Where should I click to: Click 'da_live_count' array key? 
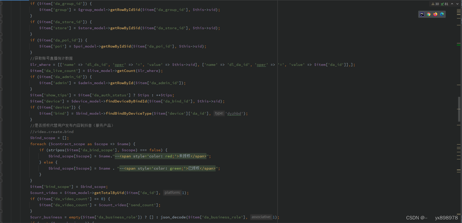click(x=61, y=71)
